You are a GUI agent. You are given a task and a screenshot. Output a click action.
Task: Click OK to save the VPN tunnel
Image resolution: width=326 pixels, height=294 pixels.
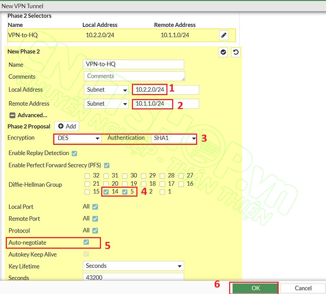(255, 288)
